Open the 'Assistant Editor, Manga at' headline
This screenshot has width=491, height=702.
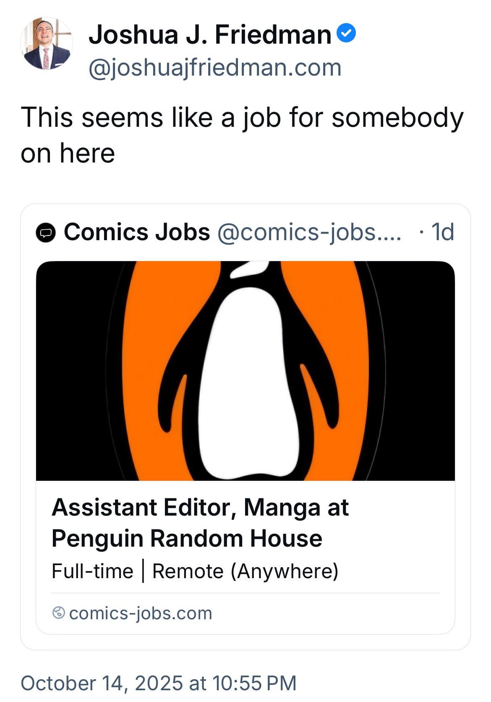click(200, 507)
